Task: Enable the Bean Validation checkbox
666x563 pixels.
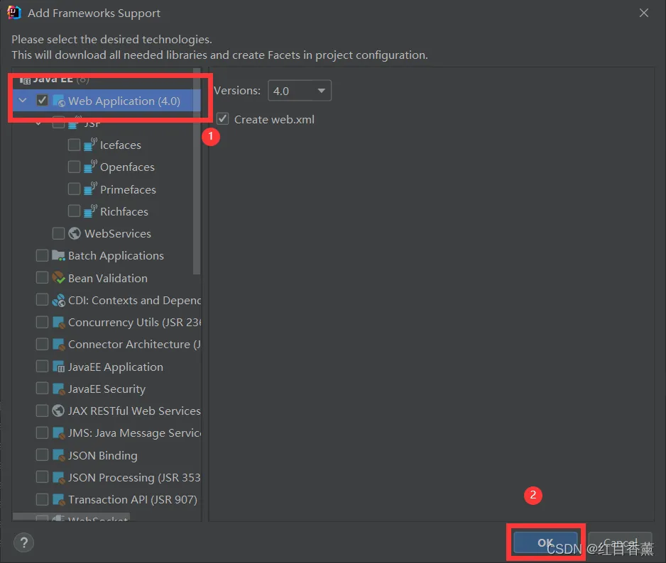Action: (42, 277)
